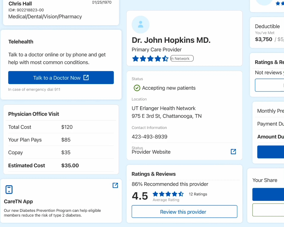The image size is (284, 227).
Task: Click the CareTN App phone icon
Action: pyautogui.click(x=9, y=189)
